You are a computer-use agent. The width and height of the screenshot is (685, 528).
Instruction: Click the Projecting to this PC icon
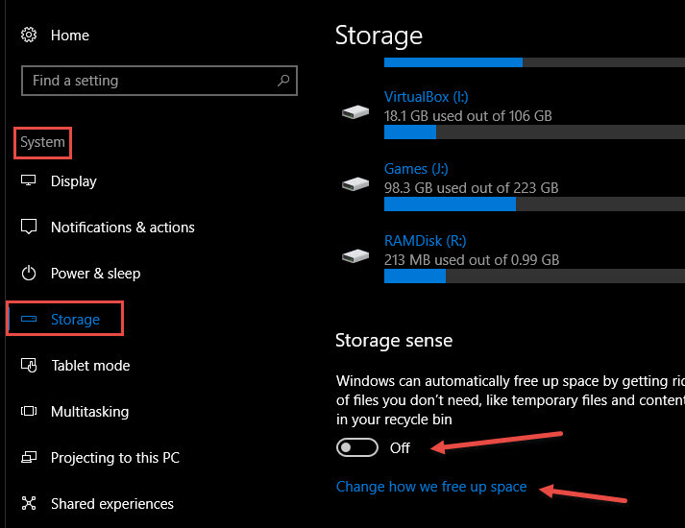point(29,457)
